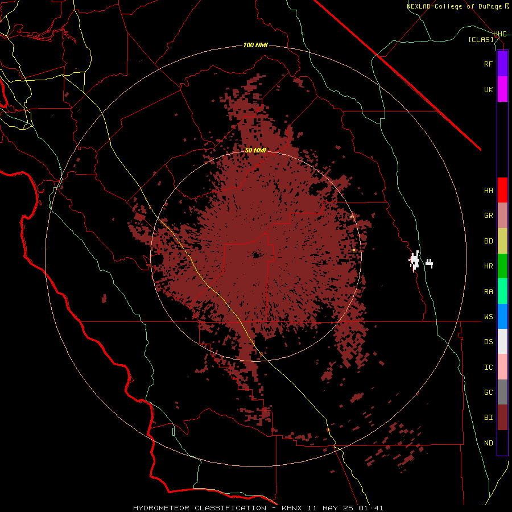Image resolution: width=512 pixels, height=512 pixels.
Task: Click the small white echo right of patch
Action: tap(429, 263)
